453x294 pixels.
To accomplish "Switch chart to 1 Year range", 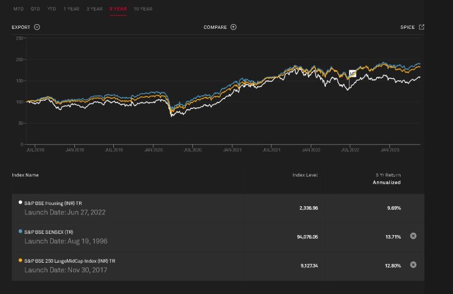I will (x=71, y=9).
